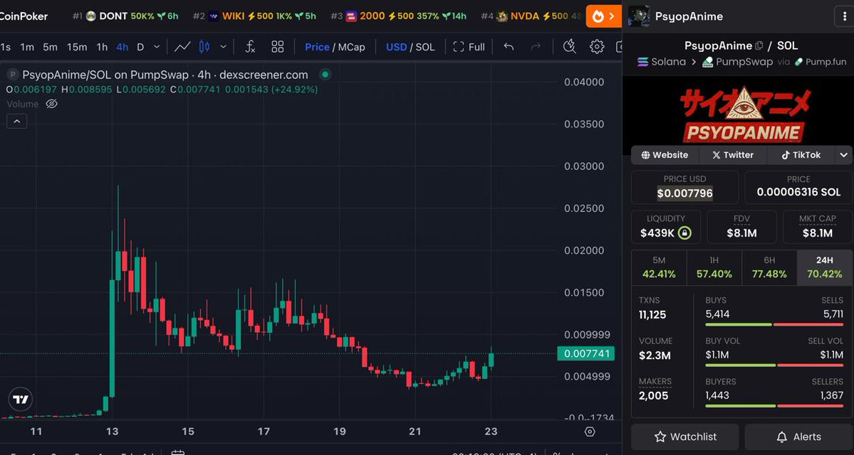Click the TXNS count 11,125
Viewport: 854px width, 455px height.
click(652, 315)
